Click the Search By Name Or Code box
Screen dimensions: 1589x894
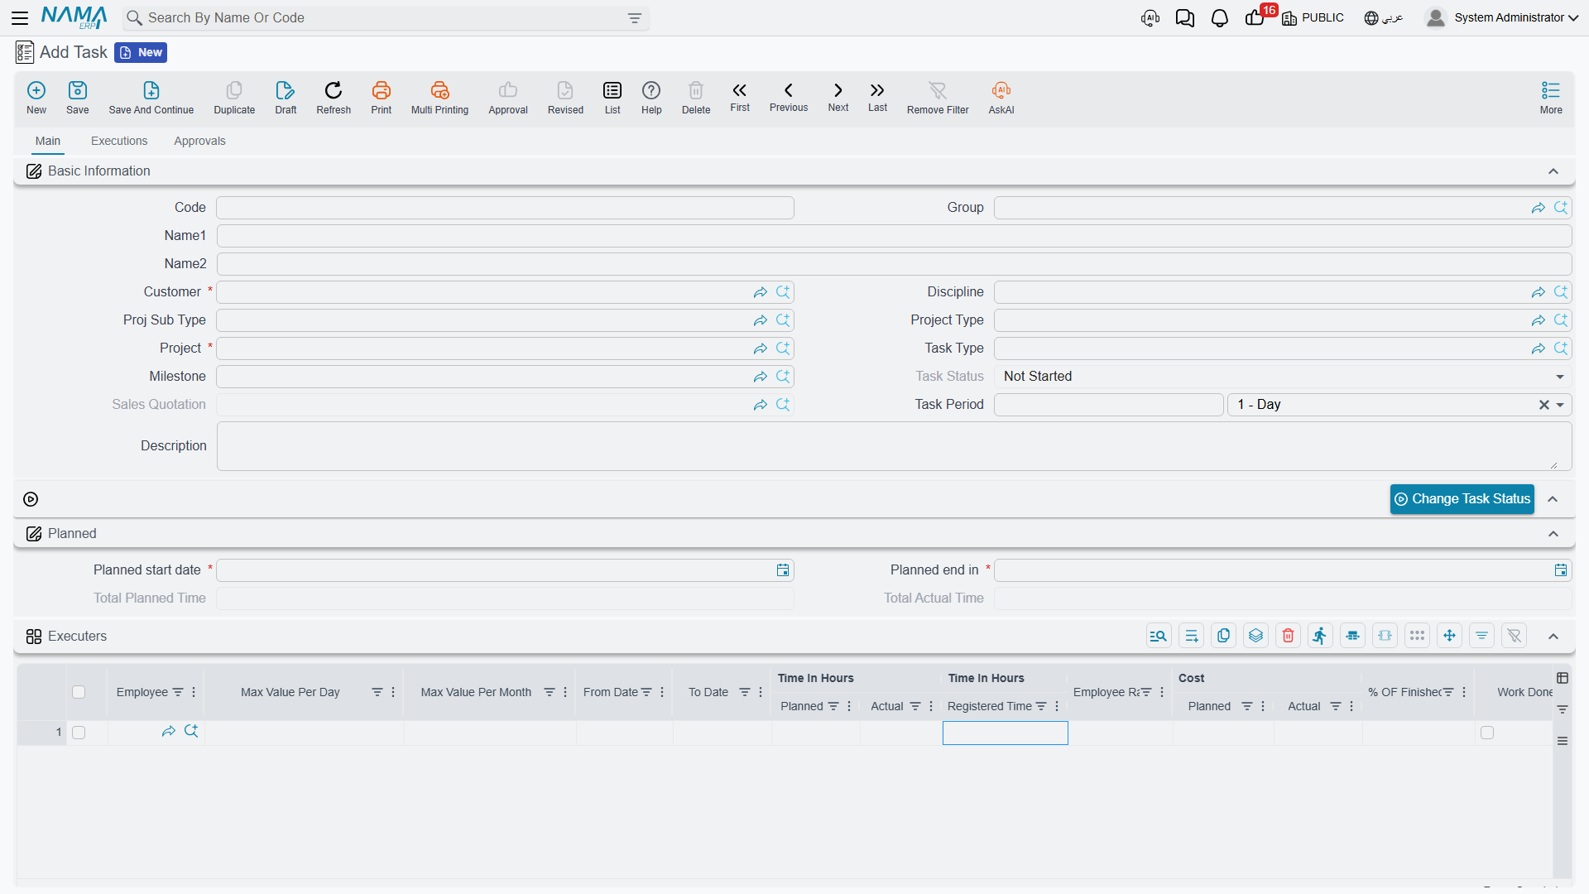(x=386, y=18)
